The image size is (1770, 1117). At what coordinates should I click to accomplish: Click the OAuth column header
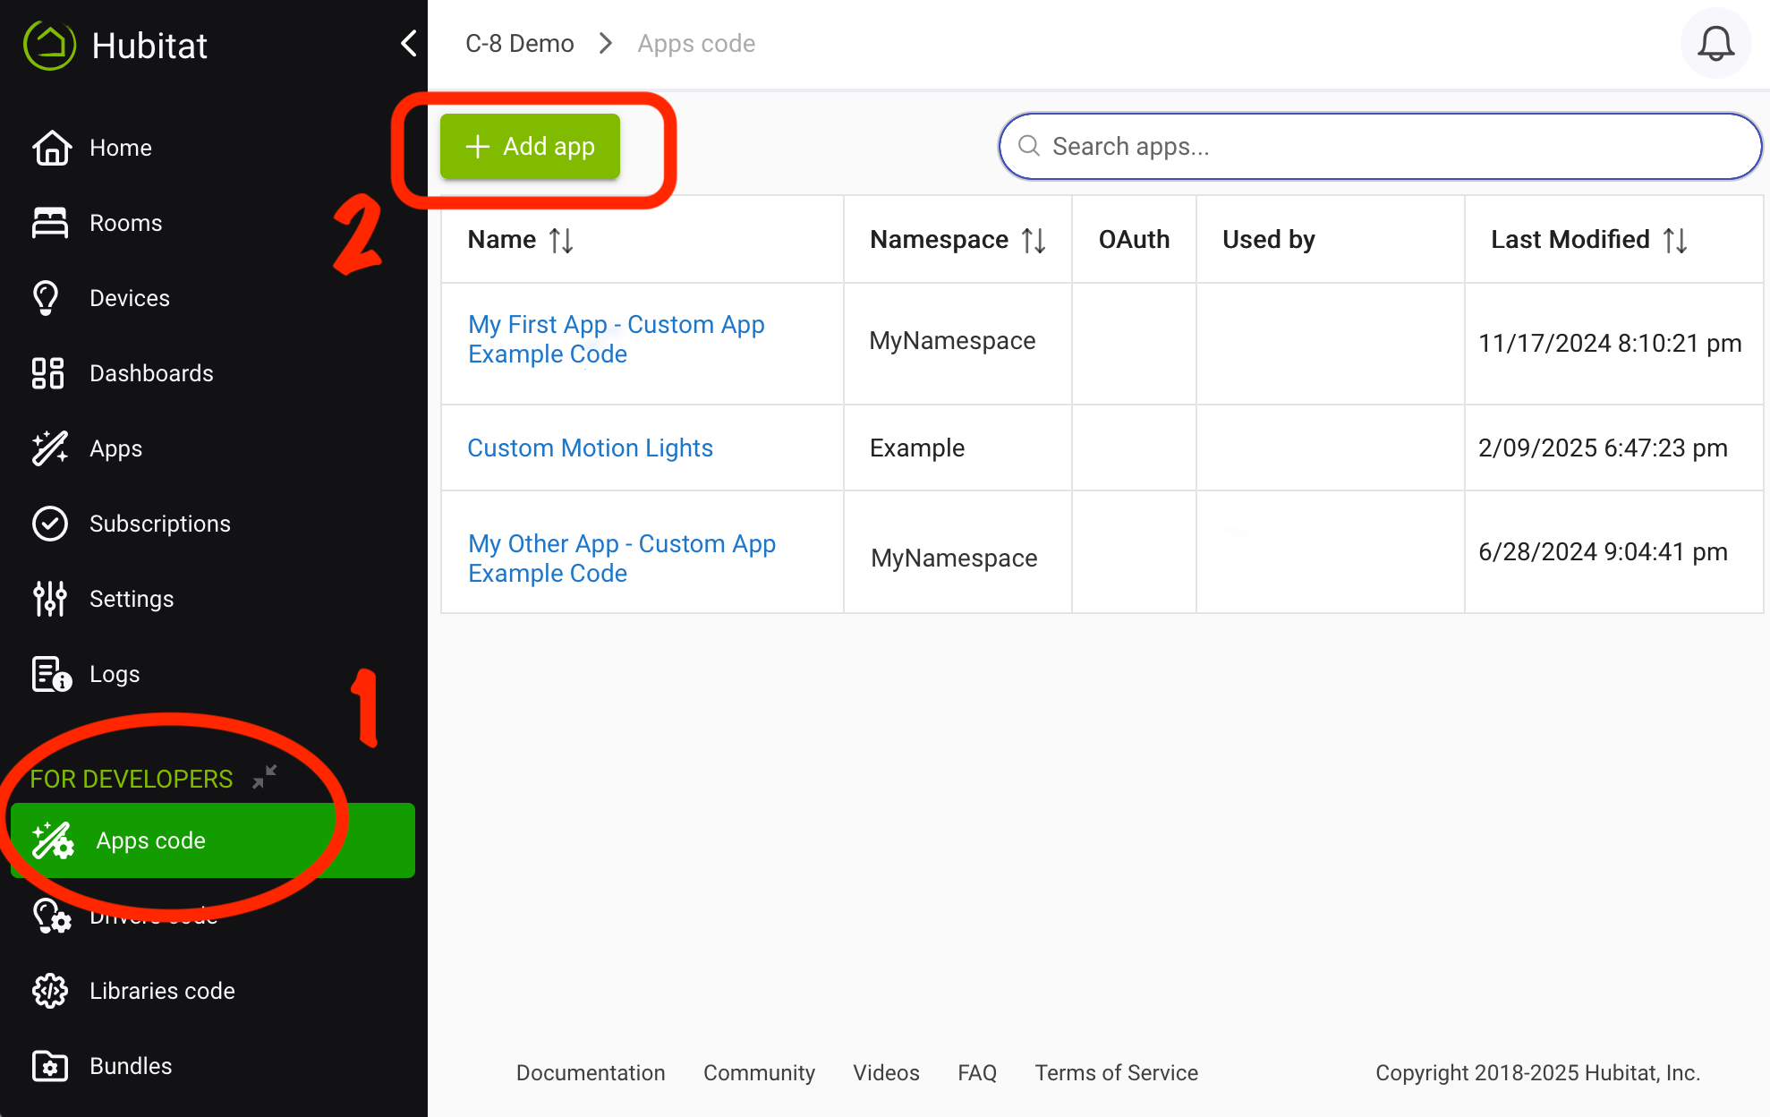1134,239
